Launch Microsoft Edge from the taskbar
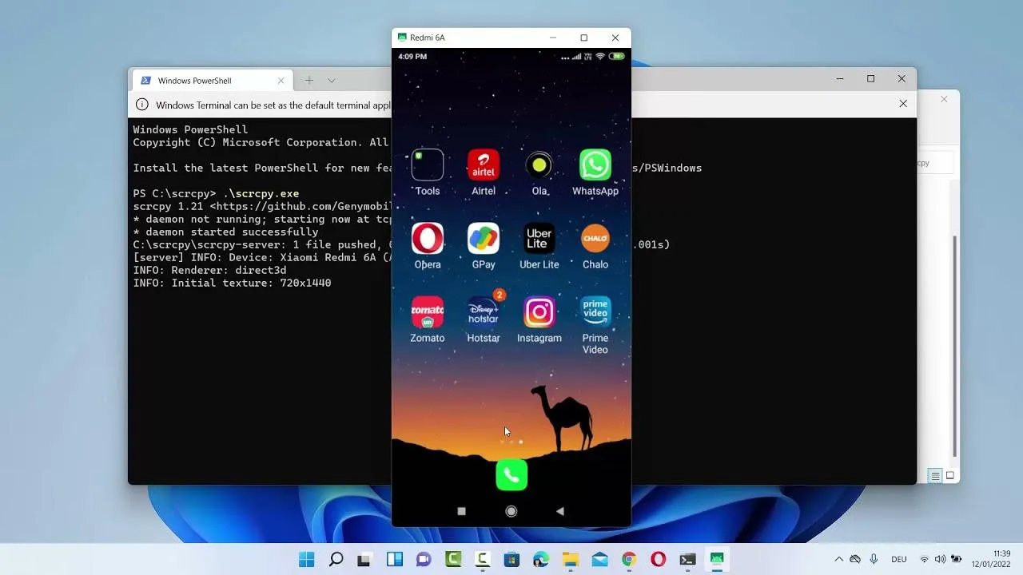1023x575 pixels. pyautogui.click(x=541, y=560)
